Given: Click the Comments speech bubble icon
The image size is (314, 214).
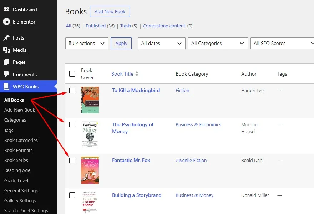Looking at the screenshot, I should (6, 74).
